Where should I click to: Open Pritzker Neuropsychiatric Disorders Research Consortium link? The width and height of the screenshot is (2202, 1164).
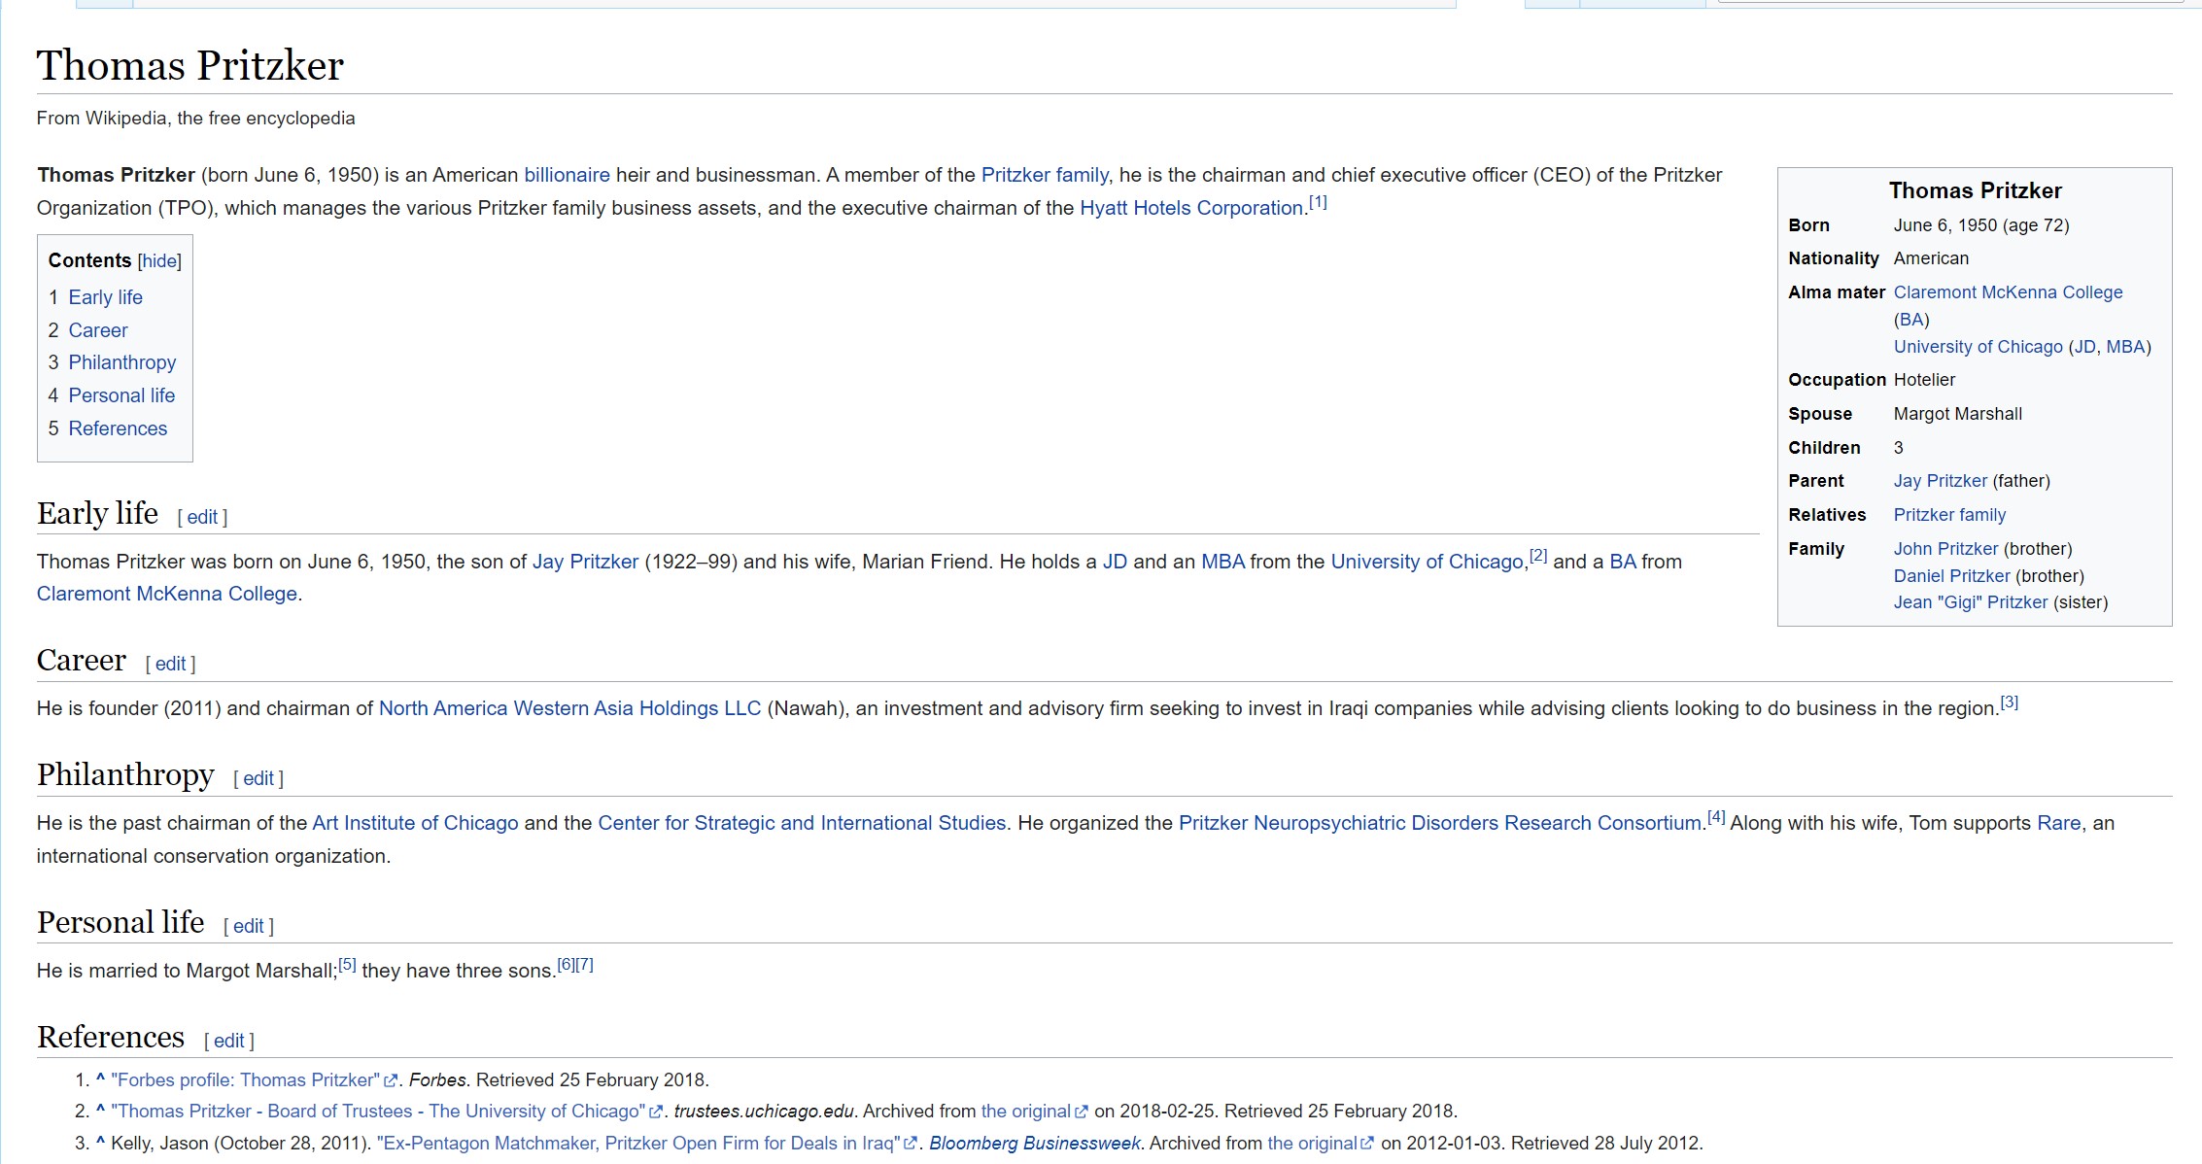point(1440,823)
